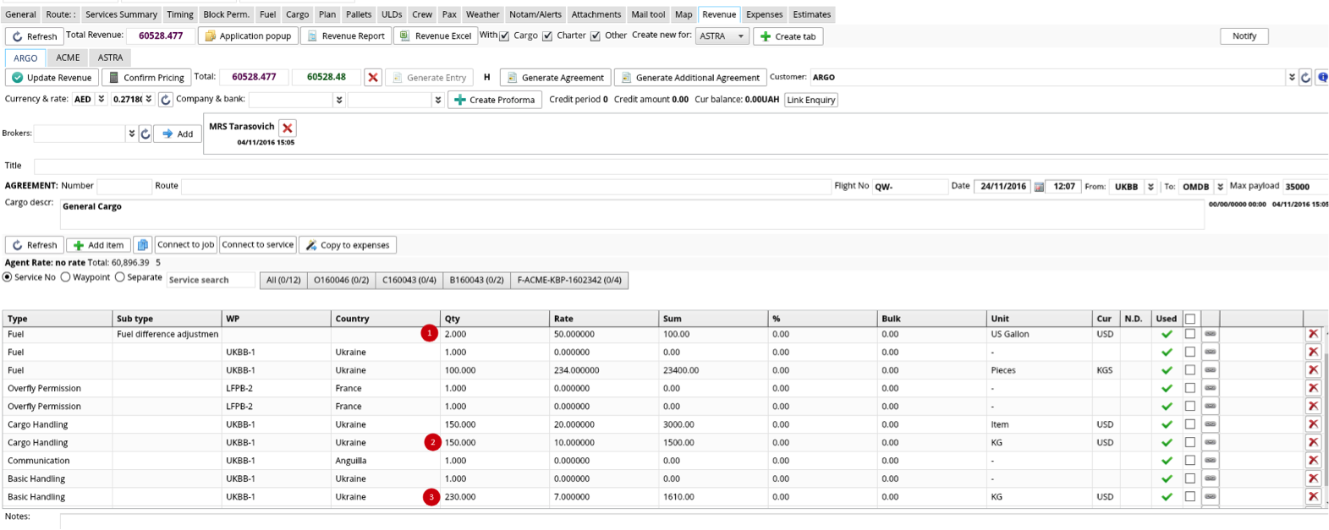Click the Generate Agreement button
This screenshot has height=530, width=1329.
555,77
